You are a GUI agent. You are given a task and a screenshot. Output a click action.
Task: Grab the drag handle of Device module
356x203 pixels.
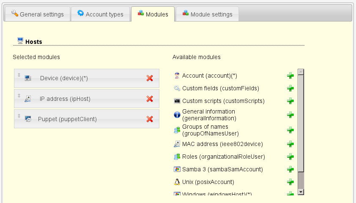(19, 75)
